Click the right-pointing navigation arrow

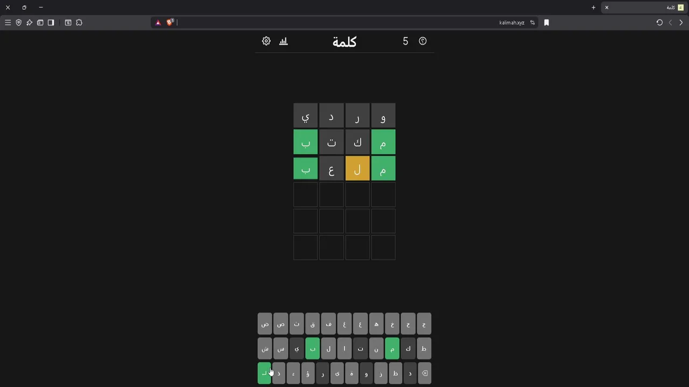[x=681, y=23]
